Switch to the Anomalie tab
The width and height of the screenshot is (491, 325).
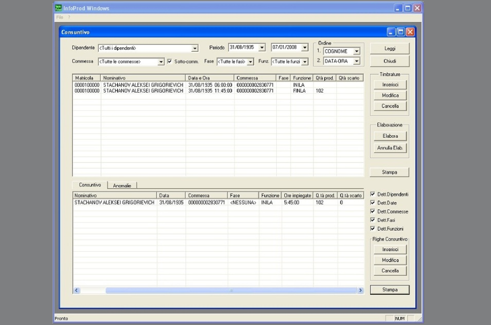click(x=122, y=186)
